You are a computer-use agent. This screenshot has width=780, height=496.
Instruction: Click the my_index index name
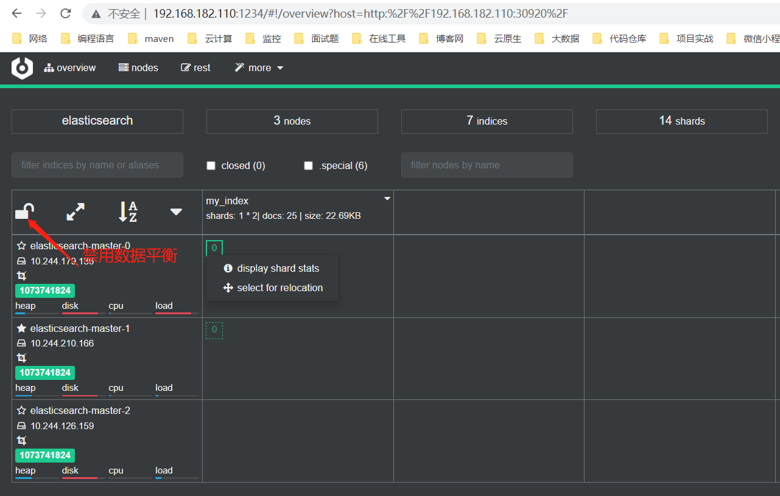pyautogui.click(x=227, y=201)
